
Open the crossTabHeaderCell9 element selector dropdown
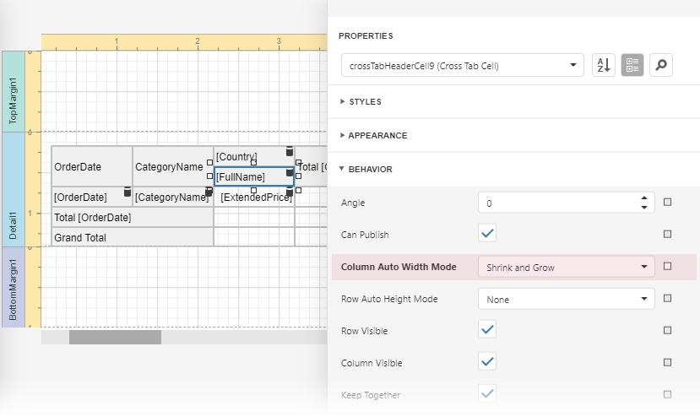click(461, 65)
